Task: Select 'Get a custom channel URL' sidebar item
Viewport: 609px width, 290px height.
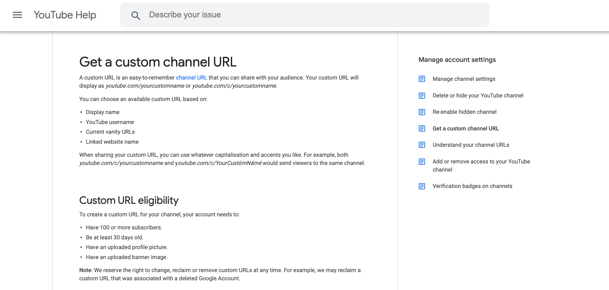Action: pos(466,129)
